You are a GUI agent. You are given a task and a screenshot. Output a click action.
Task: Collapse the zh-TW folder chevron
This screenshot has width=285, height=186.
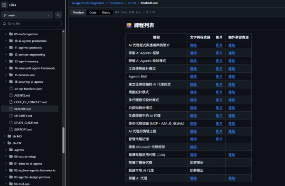pyautogui.click(x=4, y=143)
